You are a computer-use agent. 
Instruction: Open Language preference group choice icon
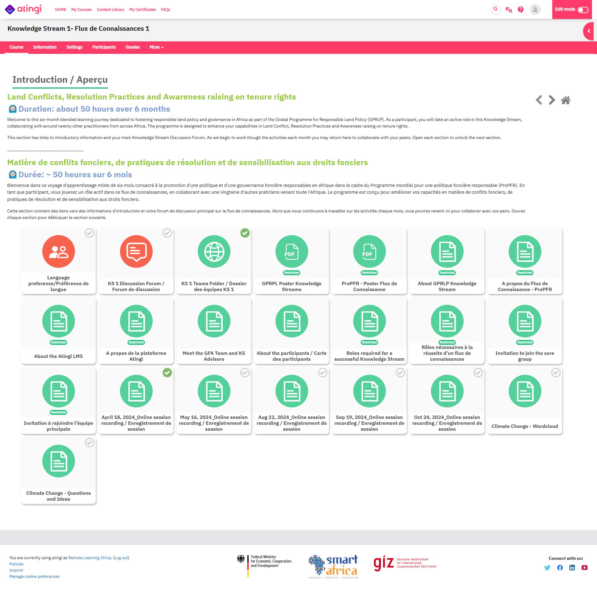click(58, 251)
